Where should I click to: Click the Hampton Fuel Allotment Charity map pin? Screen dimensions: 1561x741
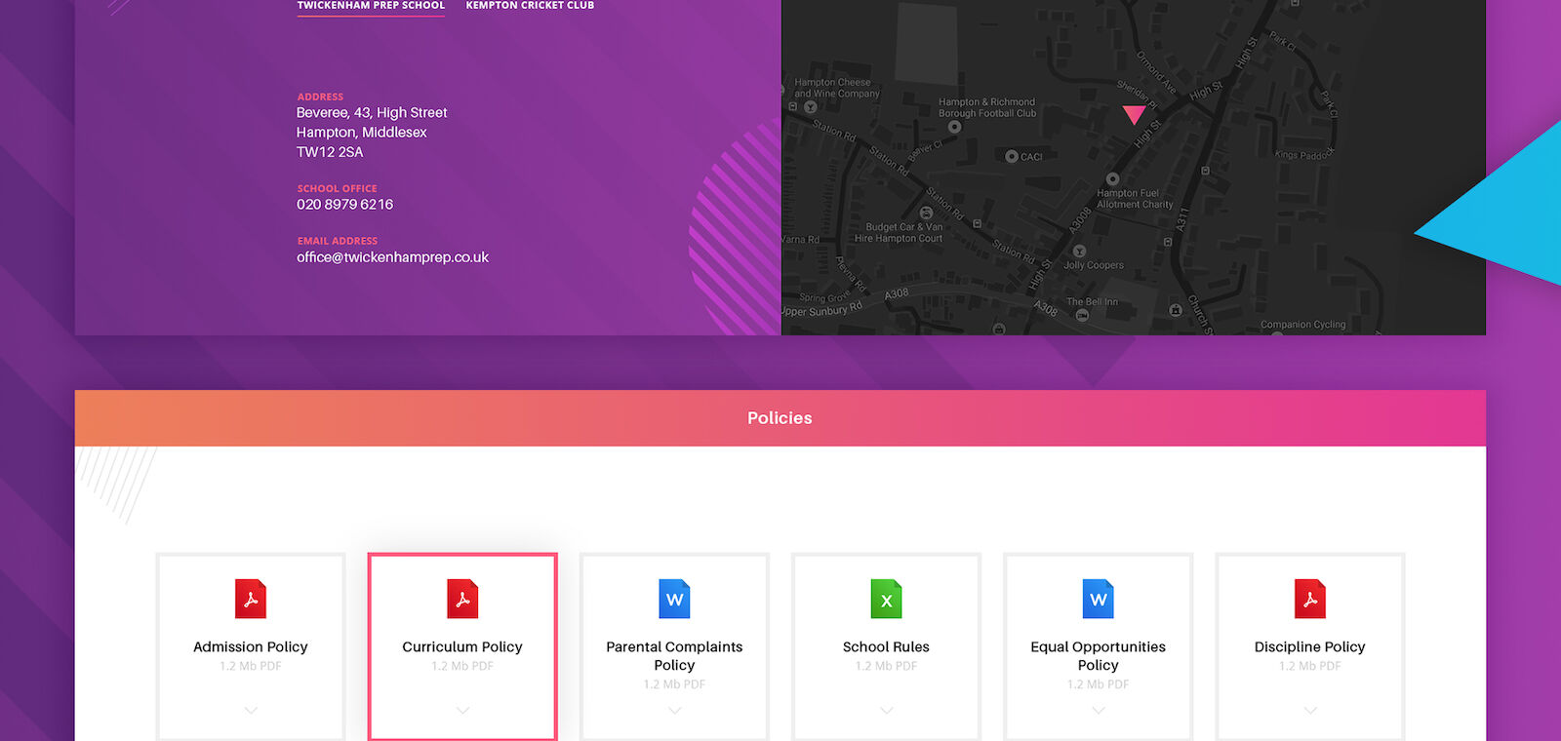point(1112,179)
